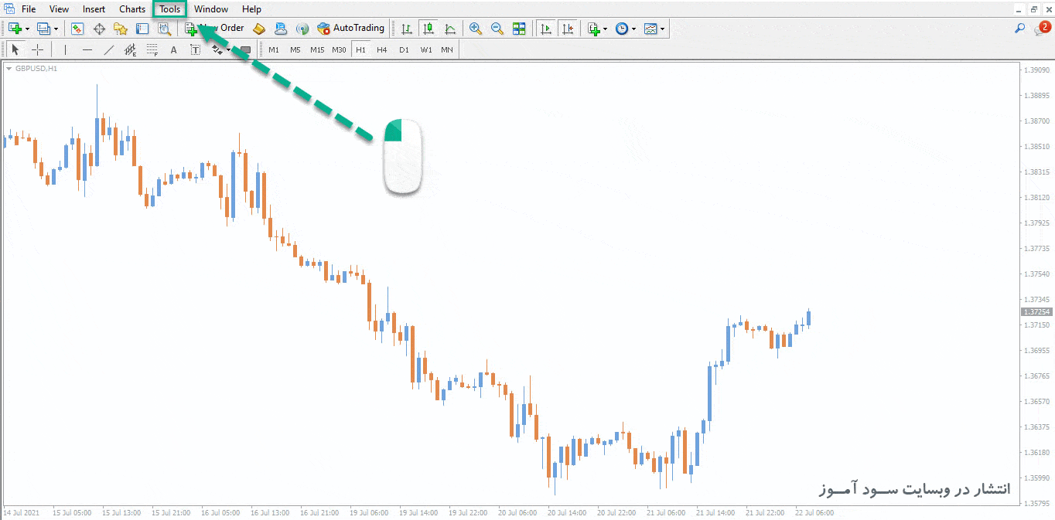This screenshot has width=1055, height=520.
Task: Toggle the chart shift button
Action: (568, 29)
